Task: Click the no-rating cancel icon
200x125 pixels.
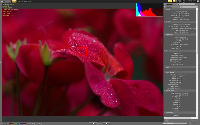Action: [x=28, y=123]
